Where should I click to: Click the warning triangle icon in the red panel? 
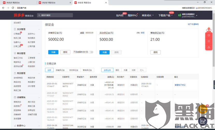pyautogui.click(x=209, y=47)
